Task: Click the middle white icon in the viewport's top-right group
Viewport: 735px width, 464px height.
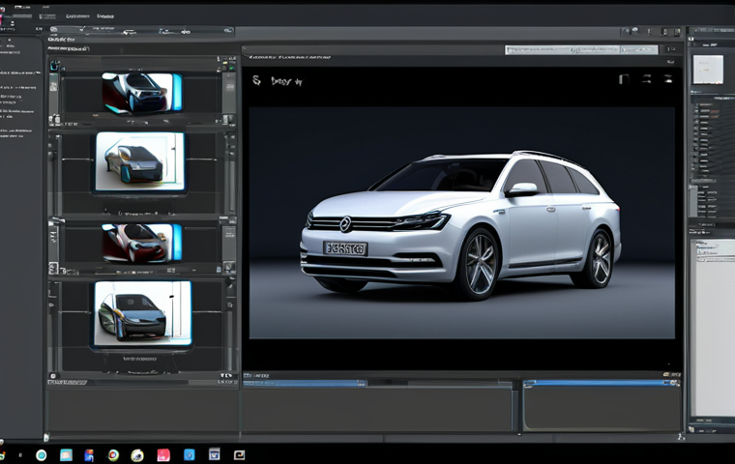Action: pos(647,78)
